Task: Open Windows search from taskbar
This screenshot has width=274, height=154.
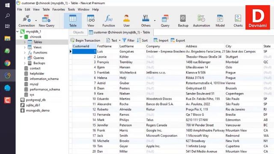Action: pyautogui.click(x=7, y=16)
